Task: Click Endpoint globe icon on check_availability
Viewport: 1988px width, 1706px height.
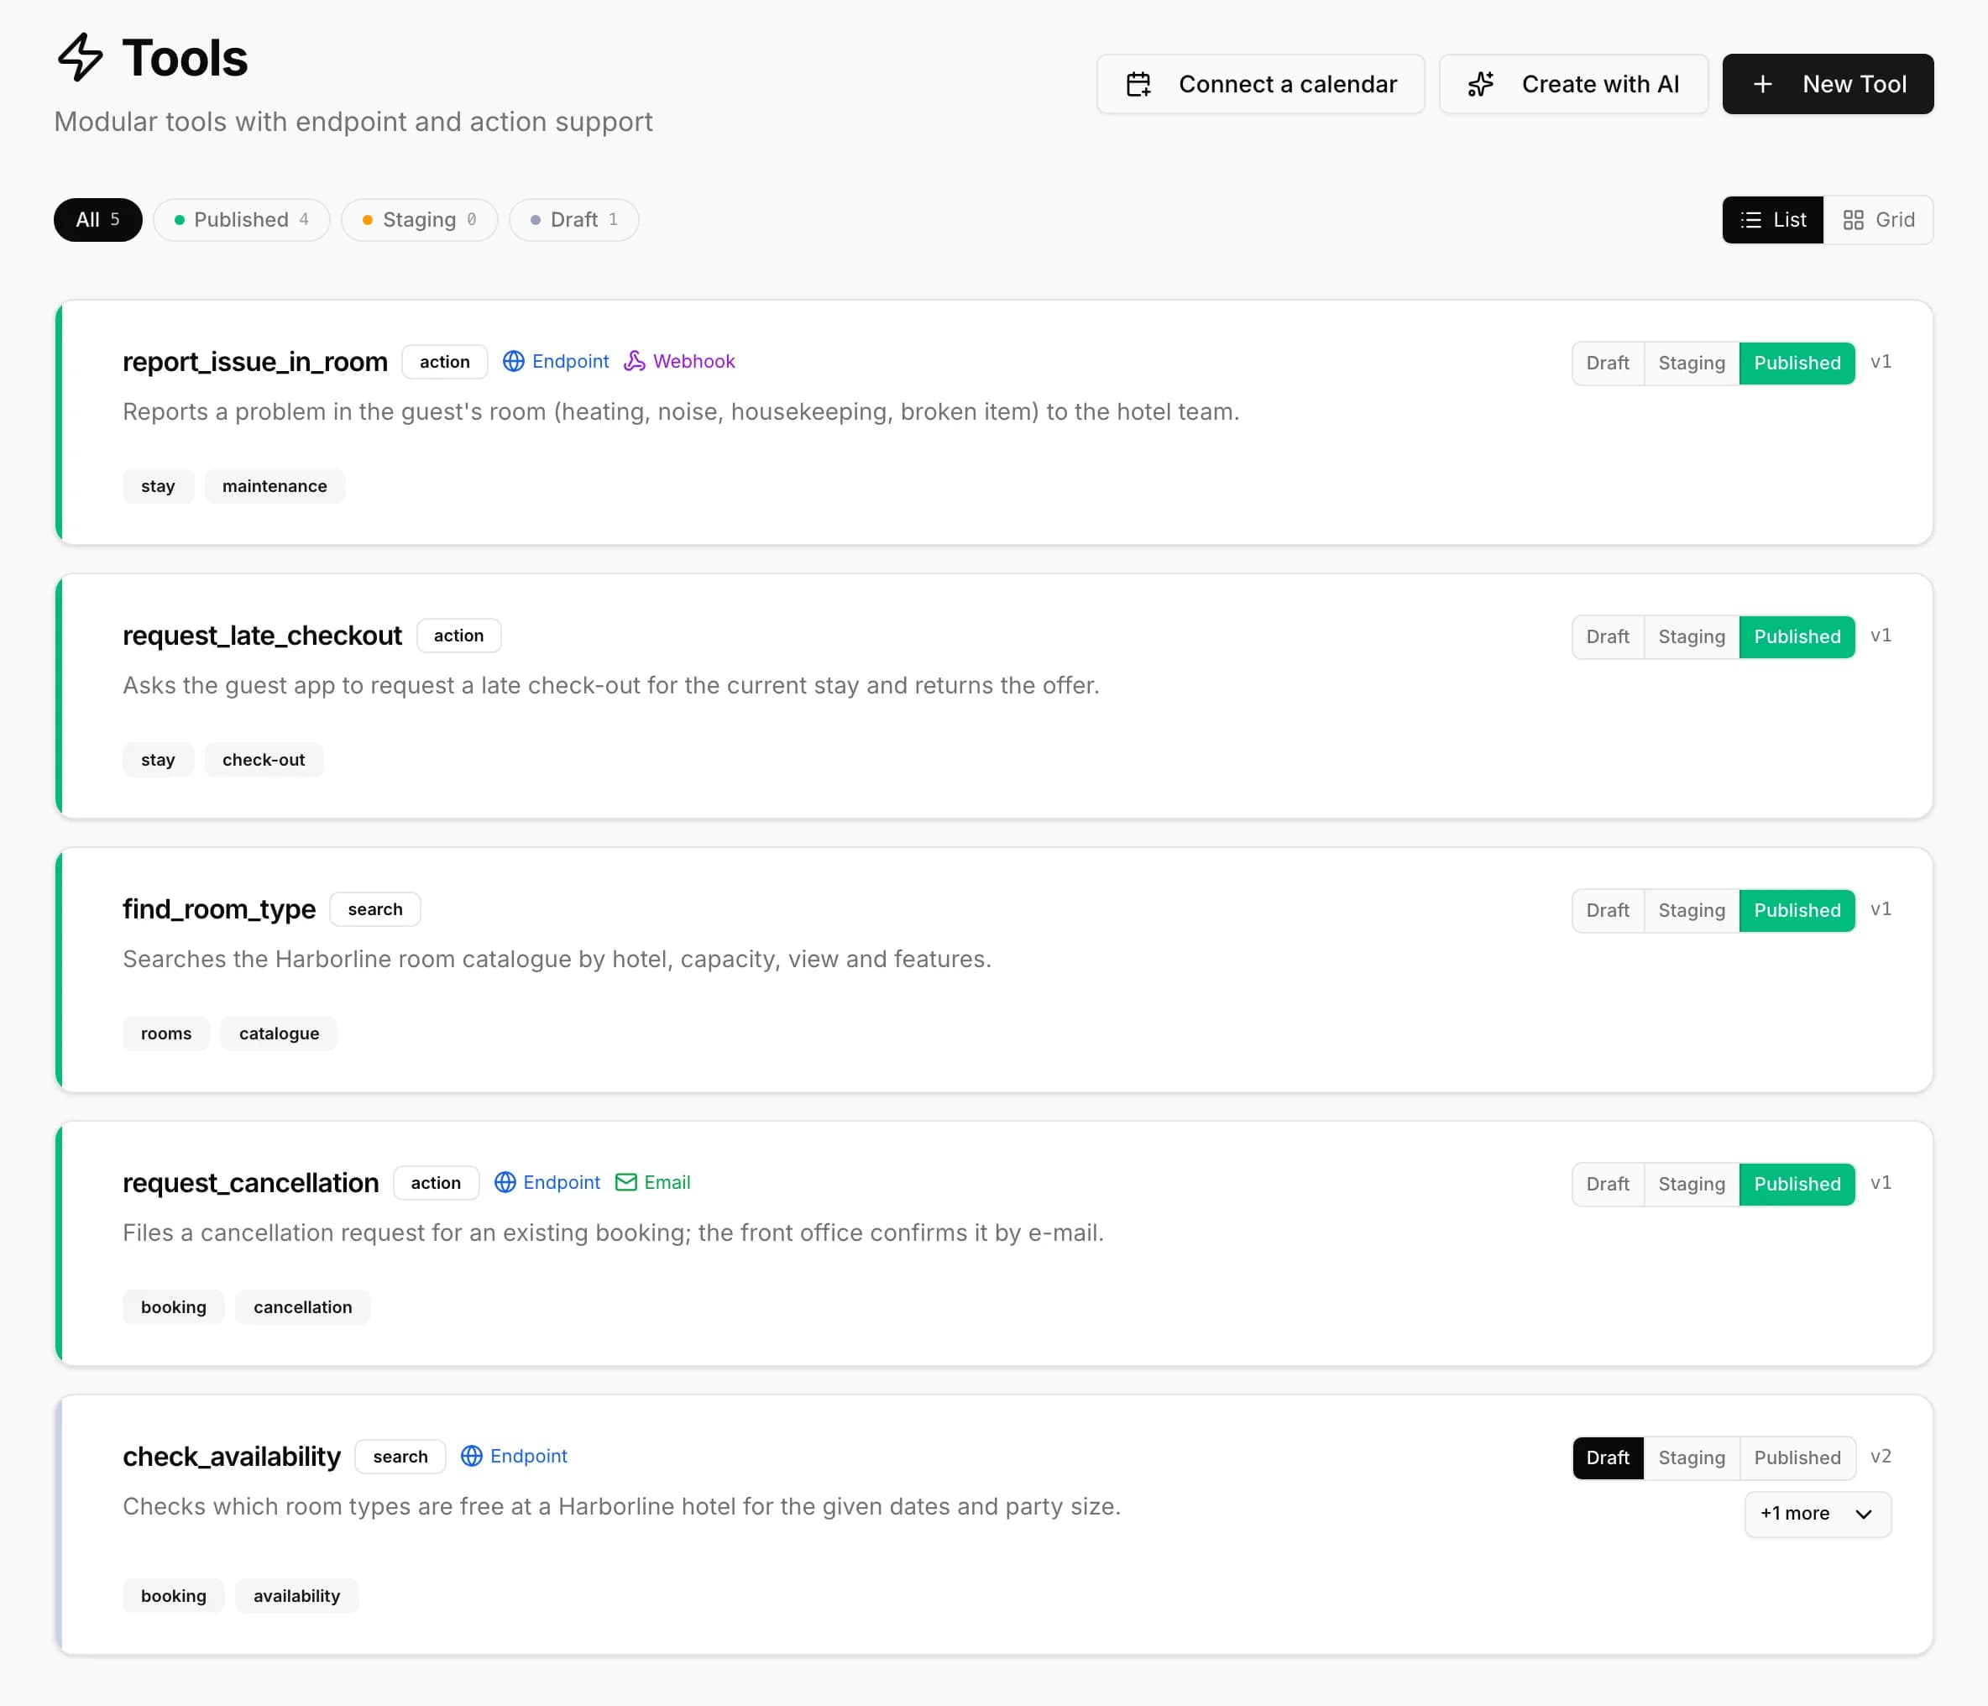Action: tap(471, 1456)
